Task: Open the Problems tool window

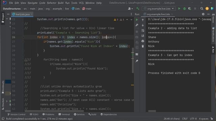Action: coord(48,114)
